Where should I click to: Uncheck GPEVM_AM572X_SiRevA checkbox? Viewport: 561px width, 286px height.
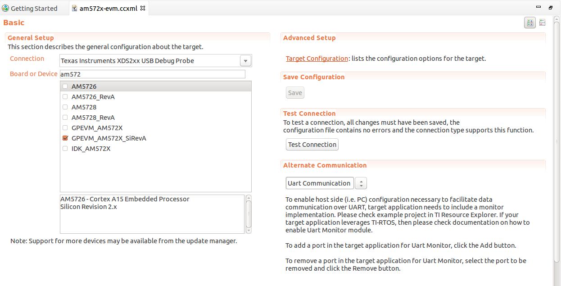point(65,138)
